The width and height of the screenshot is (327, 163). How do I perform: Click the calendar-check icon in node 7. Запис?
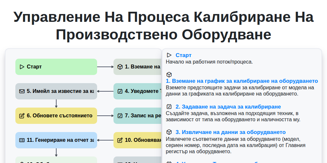click(120, 116)
